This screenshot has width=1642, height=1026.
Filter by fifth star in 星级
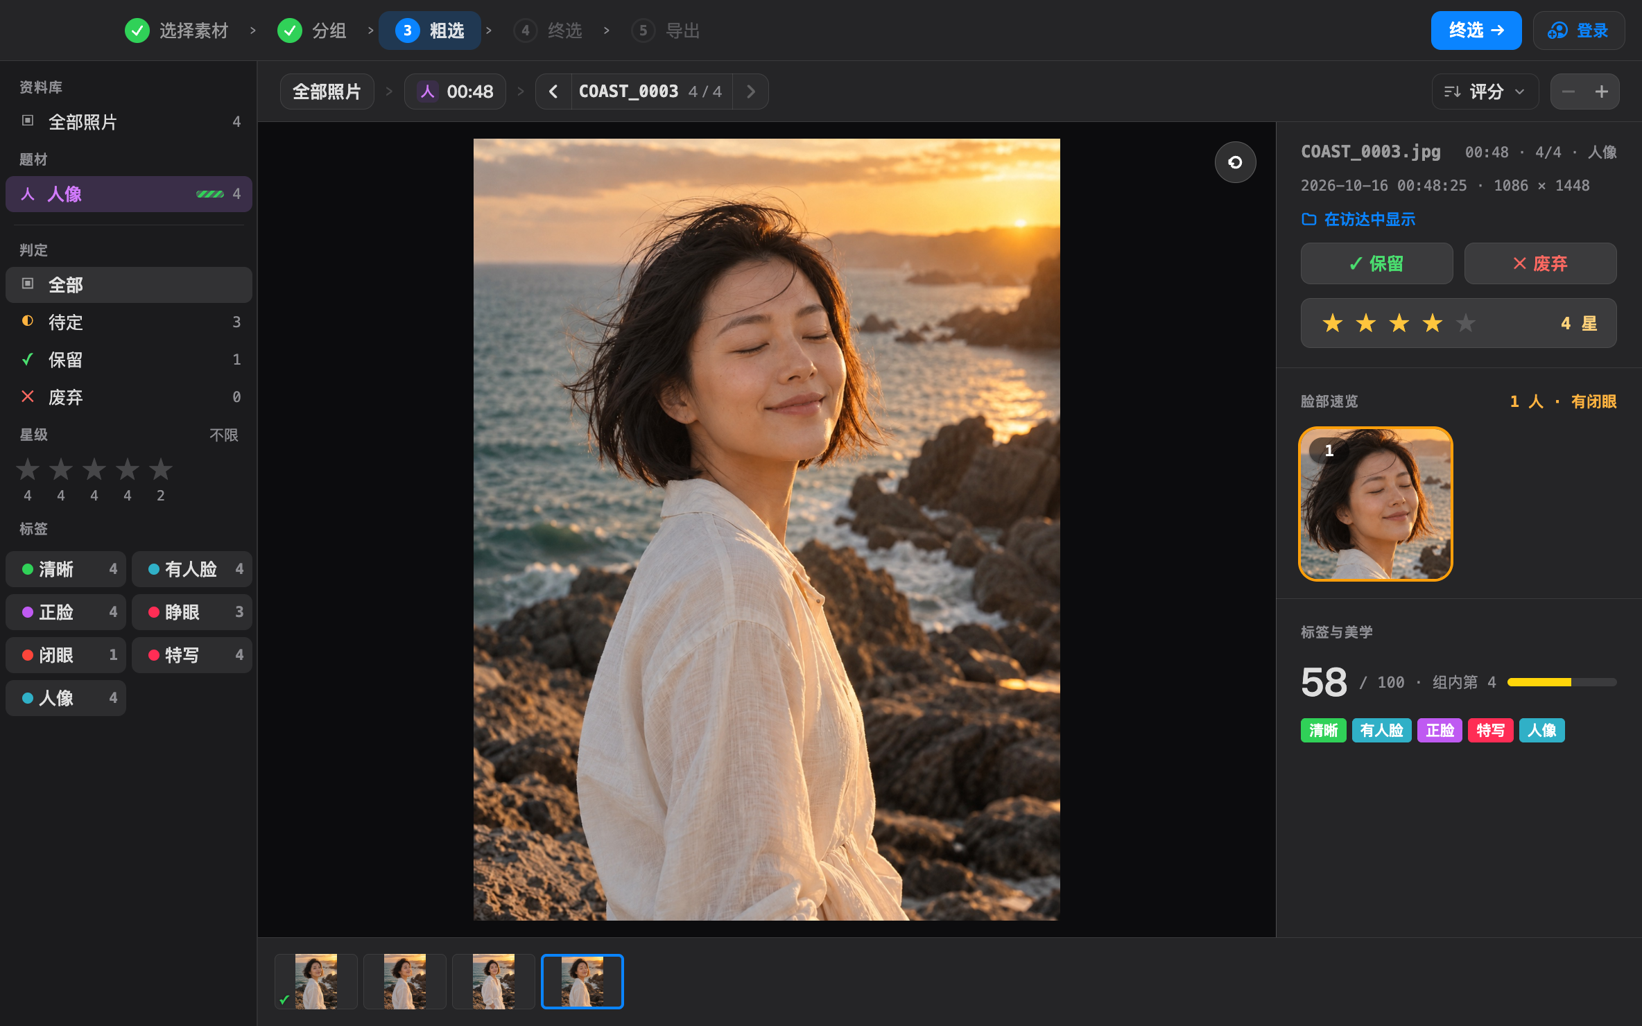pos(161,469)
